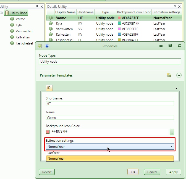Open the tab overflow arrow near ID tab

pyautogui.click(x=176, y=88)
